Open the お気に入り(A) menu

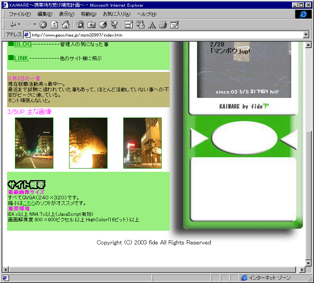point(117,14)
